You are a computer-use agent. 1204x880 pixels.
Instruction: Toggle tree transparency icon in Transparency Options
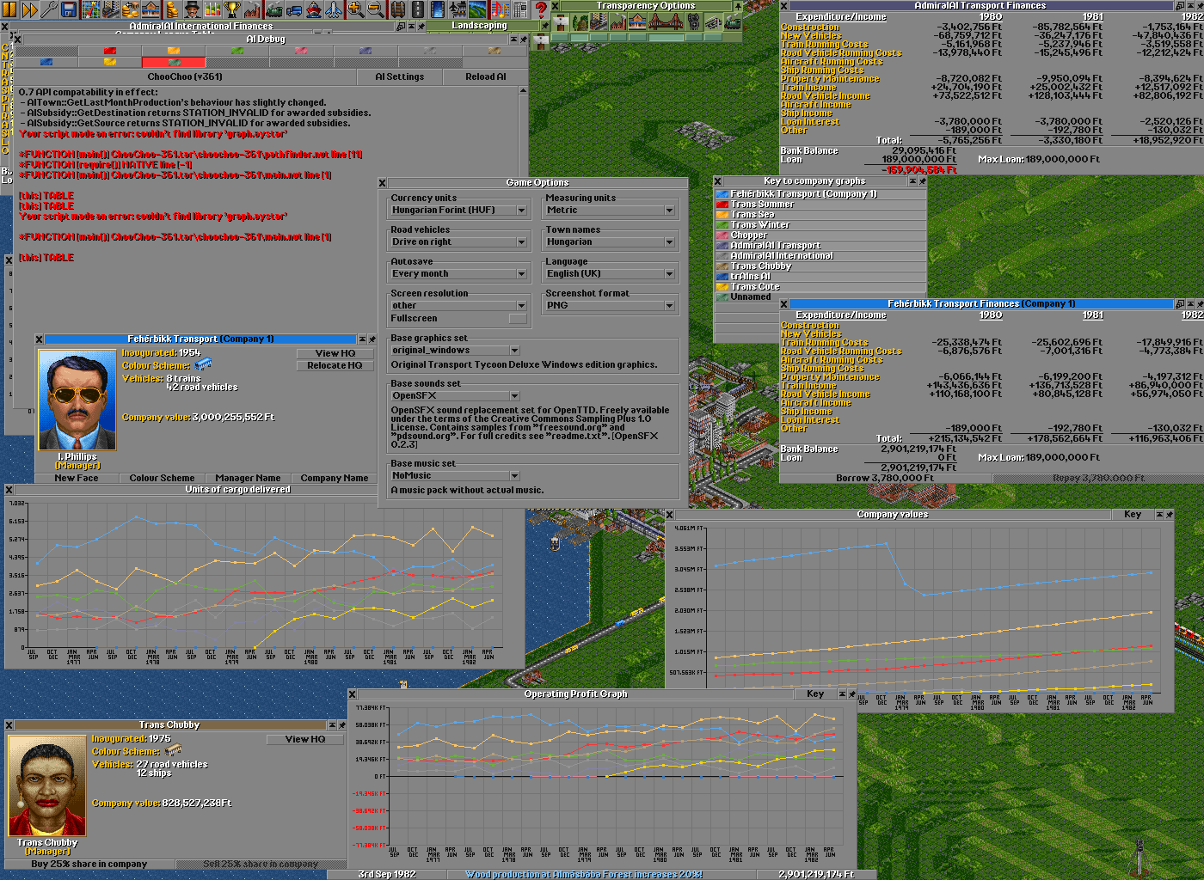point(579,22)
